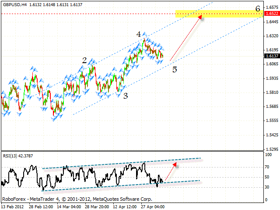
Task: Click the black 1.6137 current price tag
Action: 271,56
